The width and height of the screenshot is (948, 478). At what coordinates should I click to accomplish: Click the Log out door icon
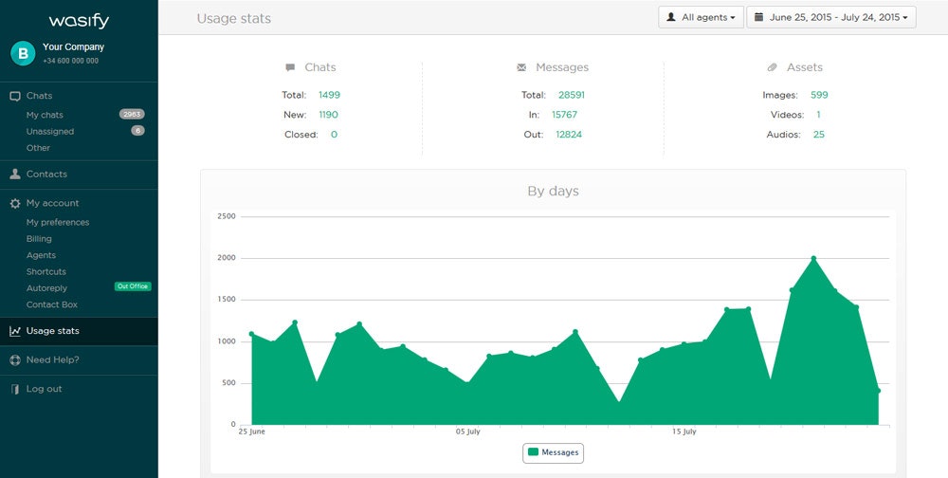pos(15,389)
